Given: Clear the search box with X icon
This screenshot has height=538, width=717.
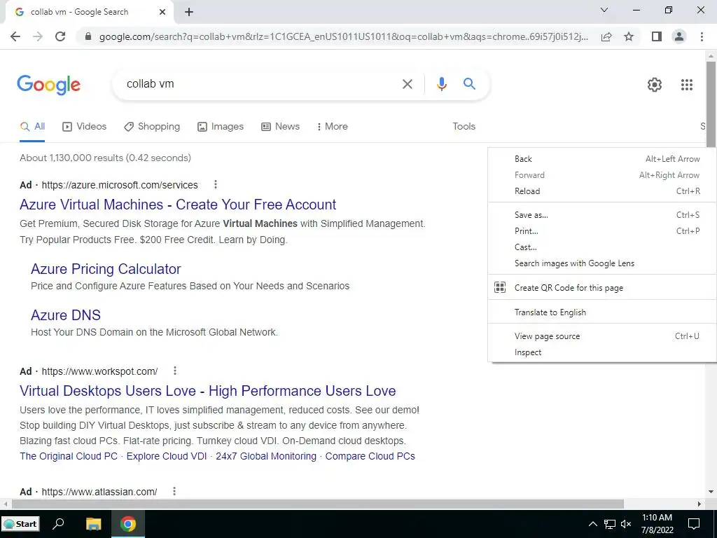Looking at the screenshot, I should coord(407,84).
